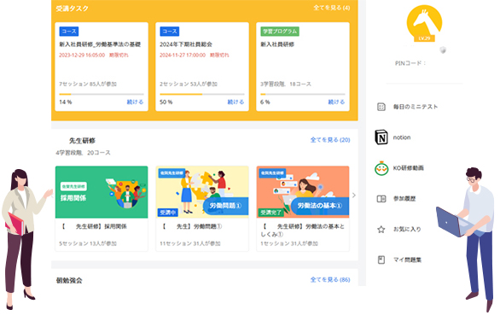Image resolution: width=500 pixels, height=333 pixels.
Task: Click the 受講タスク header title
Action: (72, 9)
